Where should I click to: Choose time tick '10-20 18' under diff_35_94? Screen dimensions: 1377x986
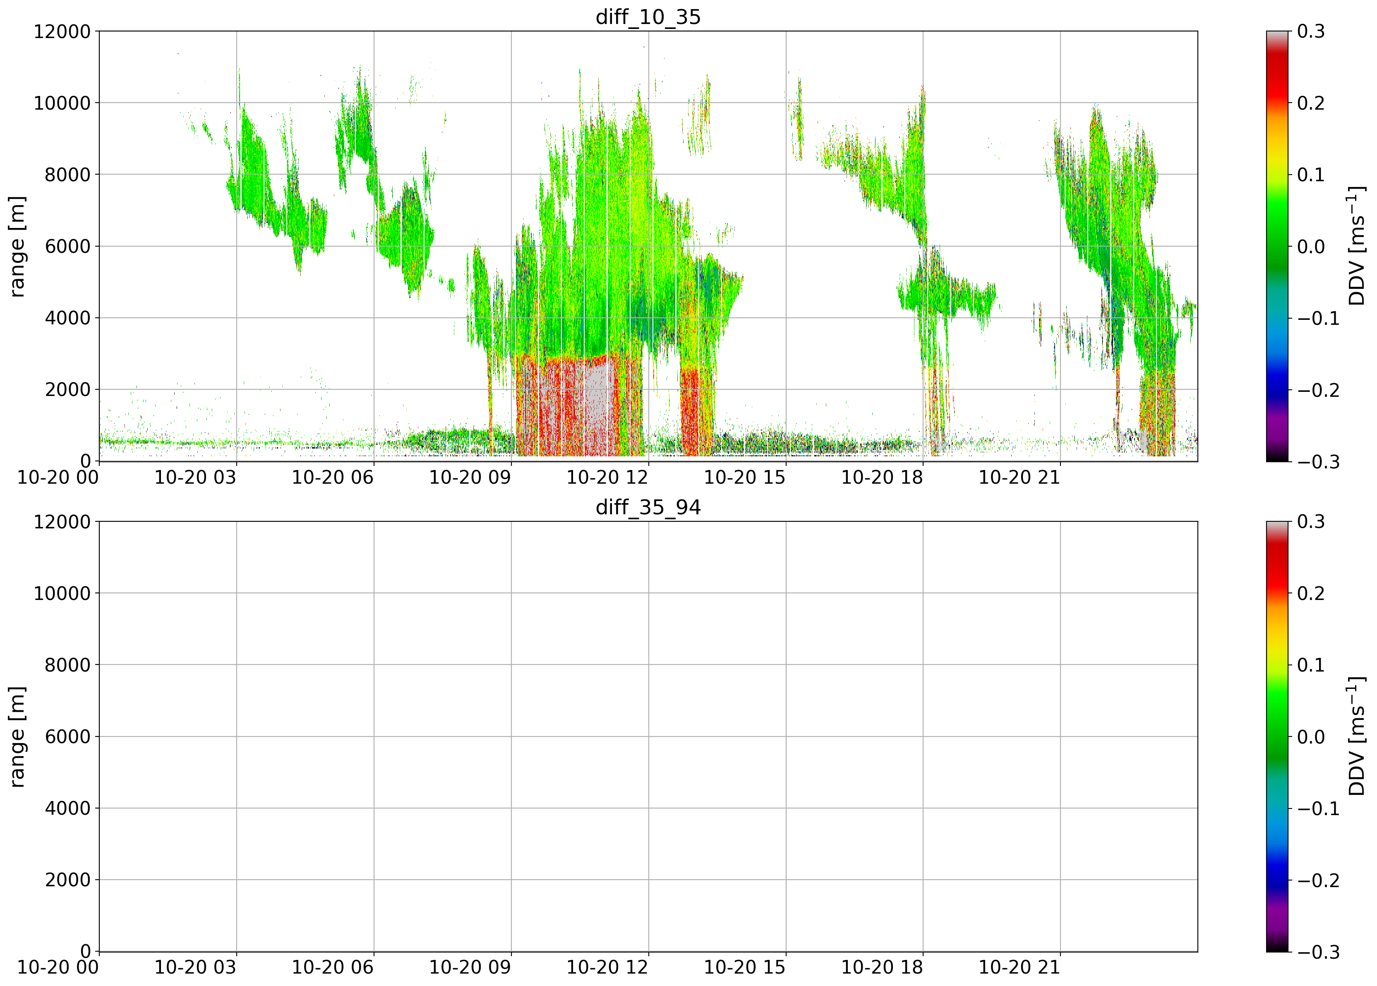tap(882, 968)
